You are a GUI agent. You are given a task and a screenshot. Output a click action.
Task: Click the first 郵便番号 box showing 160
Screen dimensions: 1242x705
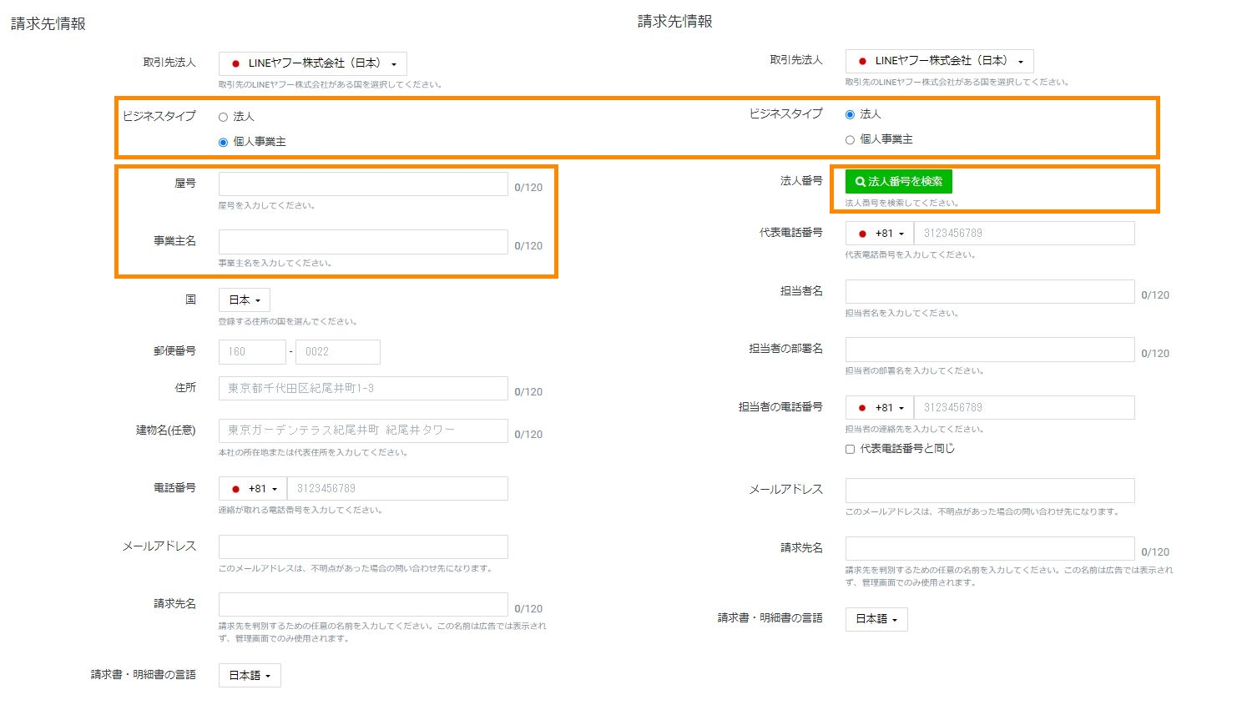click(252, 352)
